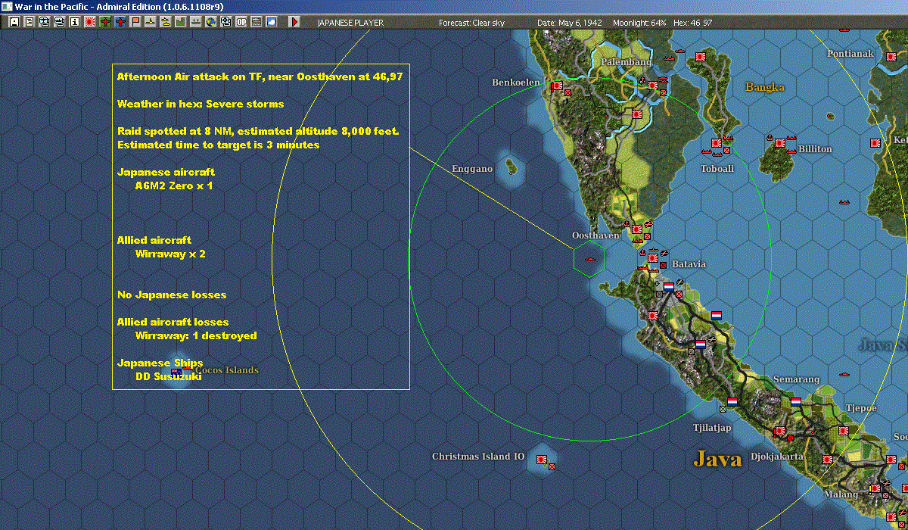Open the green factory toolbar icon
Image resolution: width=908 pixels, height=530 pixels.
click(x=181, y=22)
